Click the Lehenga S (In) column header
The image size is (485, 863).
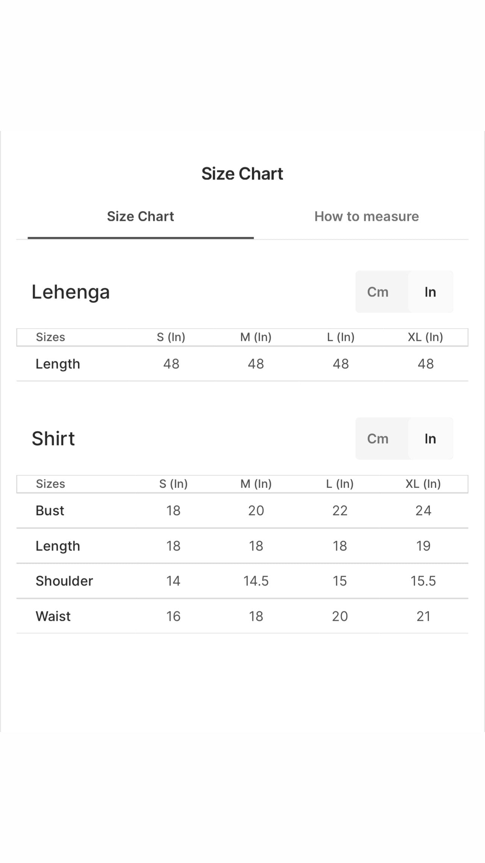171,337
